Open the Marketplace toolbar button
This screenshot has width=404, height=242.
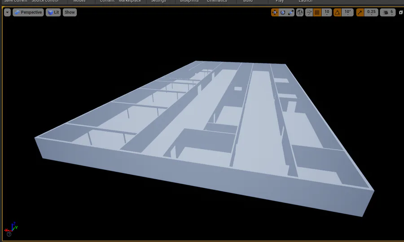click(130, 1)
